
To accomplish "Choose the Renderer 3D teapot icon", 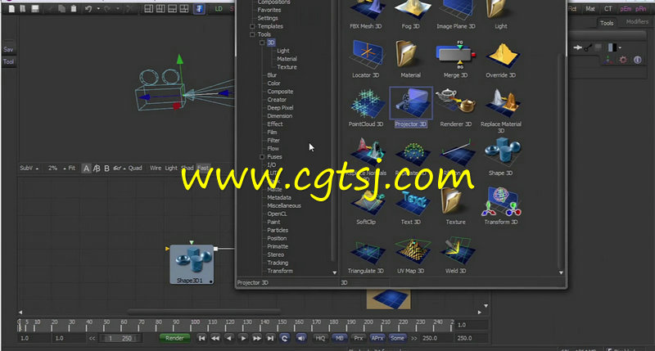I will pyautogui.click(x=456, y=101).
